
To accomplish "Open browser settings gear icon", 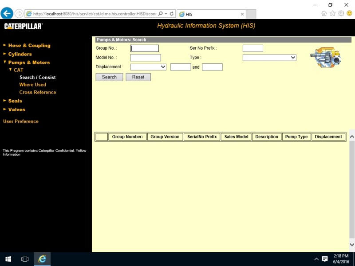I will coord(341,13).
